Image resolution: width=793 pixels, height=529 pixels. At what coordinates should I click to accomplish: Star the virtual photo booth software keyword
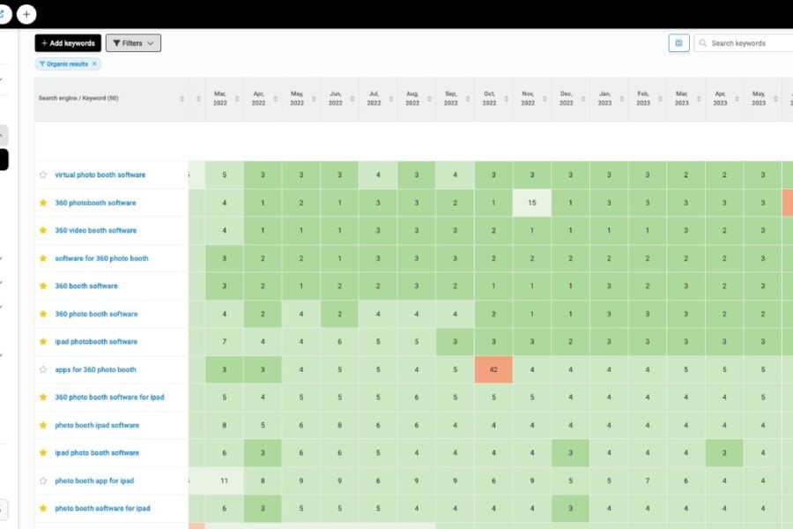[42, 175]
